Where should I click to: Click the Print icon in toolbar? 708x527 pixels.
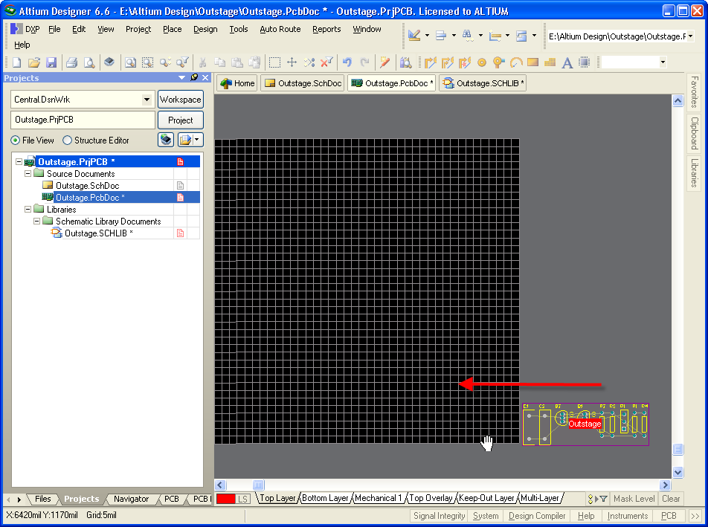[x=71, y=62]
